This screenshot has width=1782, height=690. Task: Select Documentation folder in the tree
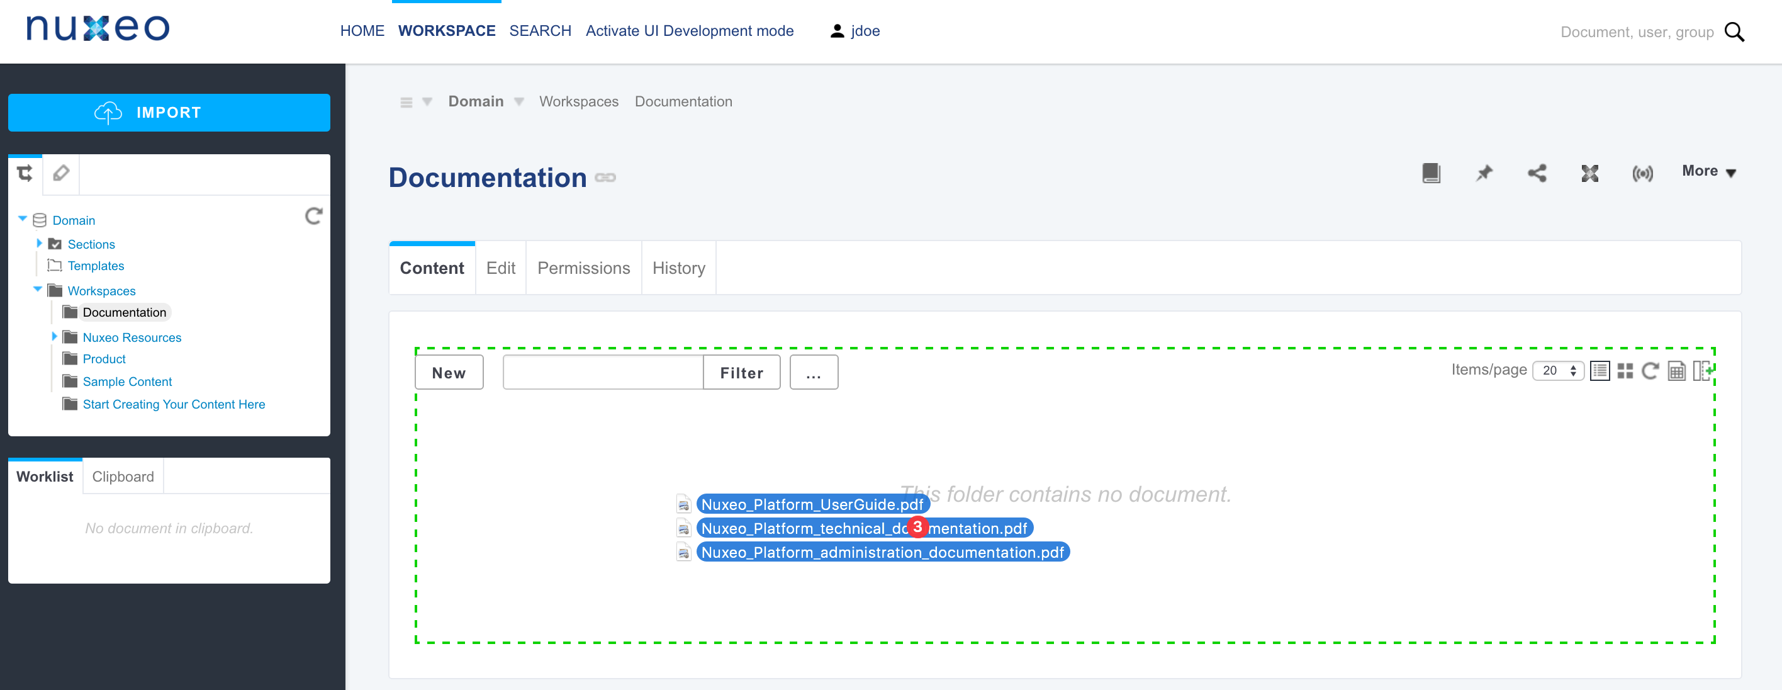pos(124,312)
